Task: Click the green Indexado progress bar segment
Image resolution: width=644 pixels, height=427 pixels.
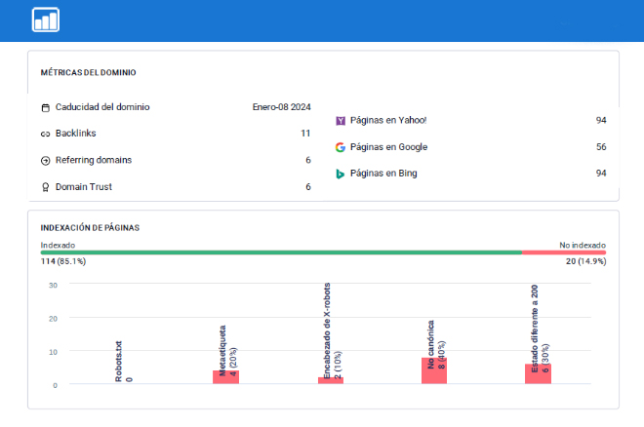Action: click(x=281, y=252)
